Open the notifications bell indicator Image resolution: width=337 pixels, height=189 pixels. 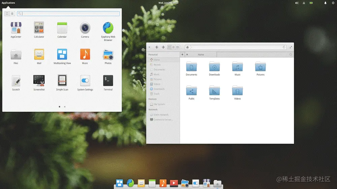pyautogui.click(x=326, y=3)
